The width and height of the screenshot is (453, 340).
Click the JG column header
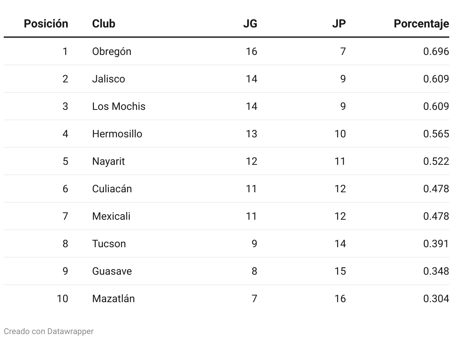point(250,24)
